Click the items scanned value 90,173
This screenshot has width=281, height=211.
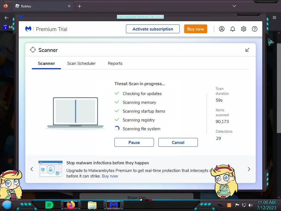222,122
